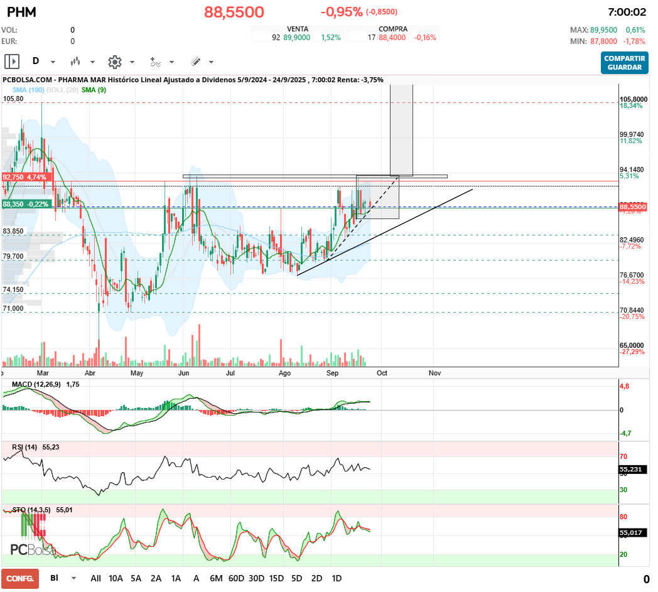This screenshot has width=658, height=592.
Task: Expand settings gear dropdown arrow
Action: pyautogui.click(x=132, y=62)
